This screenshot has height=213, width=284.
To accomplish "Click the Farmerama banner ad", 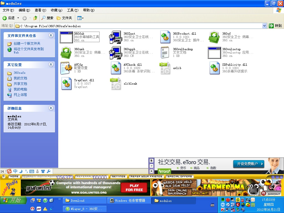I will tap(216, 188).
